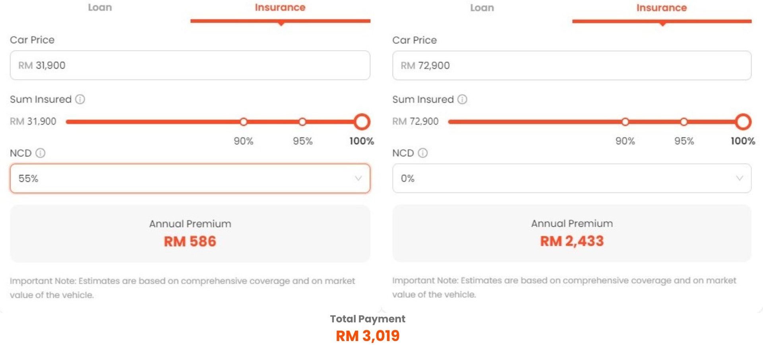Set right Sum Insured slider to 90%
The image size is (763, 345).
pos(625,122)
